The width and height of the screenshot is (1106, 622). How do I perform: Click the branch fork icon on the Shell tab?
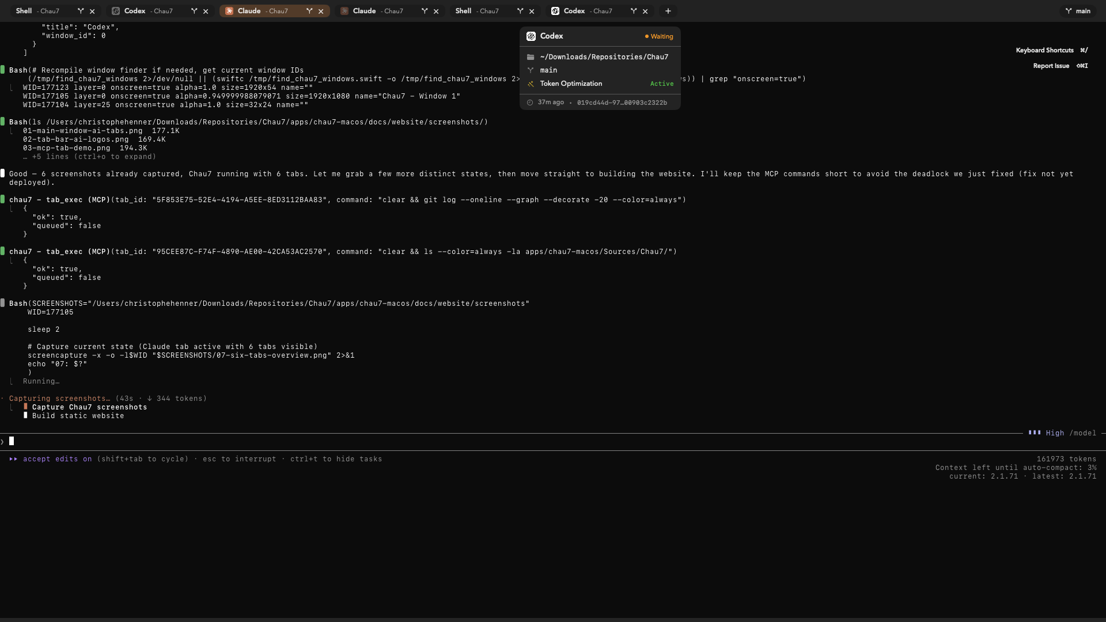(81, 11)
